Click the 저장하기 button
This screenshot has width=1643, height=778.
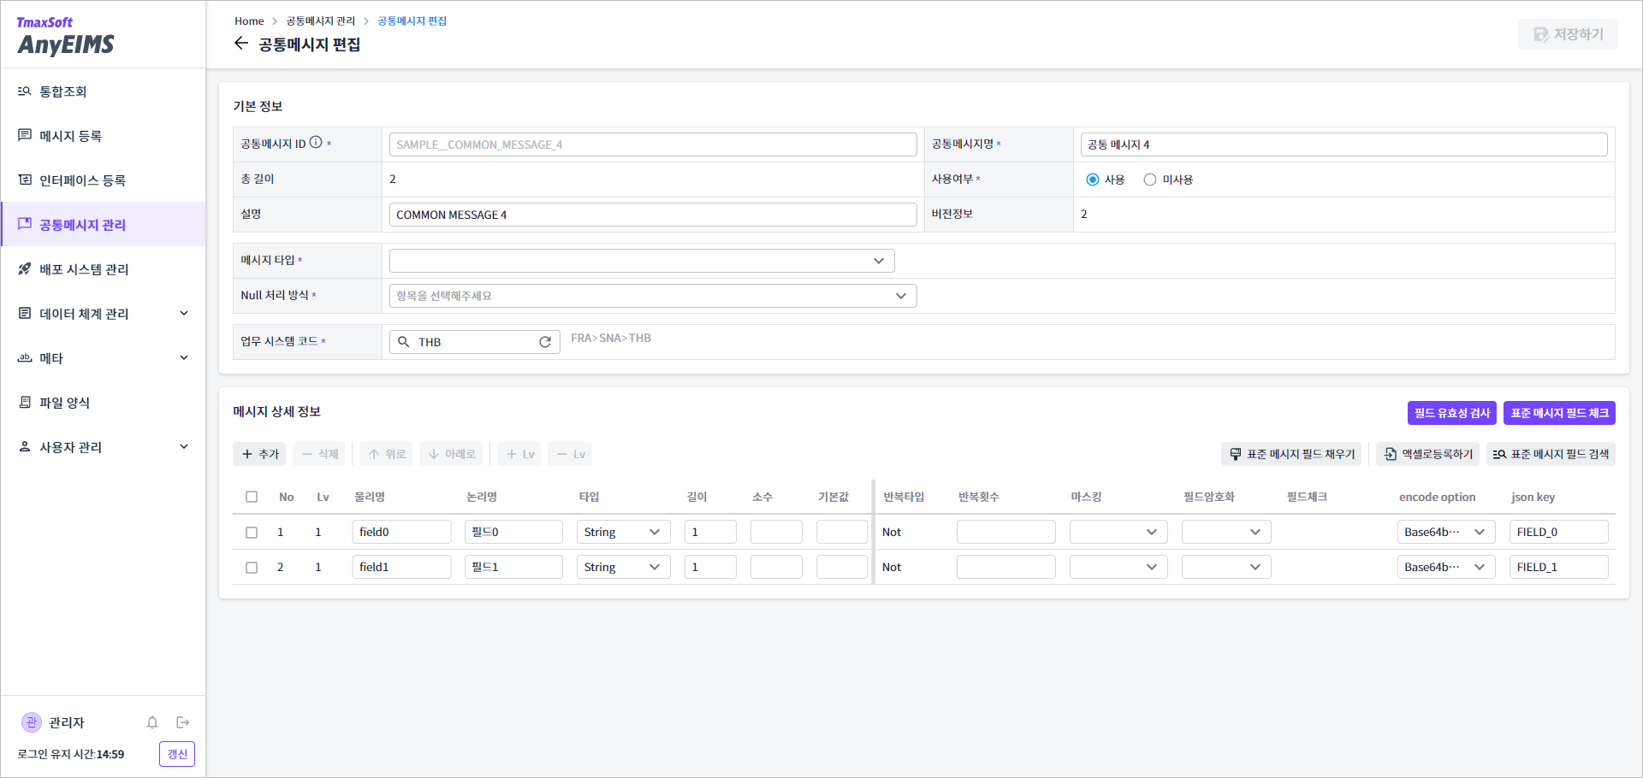pos(1568,34)
